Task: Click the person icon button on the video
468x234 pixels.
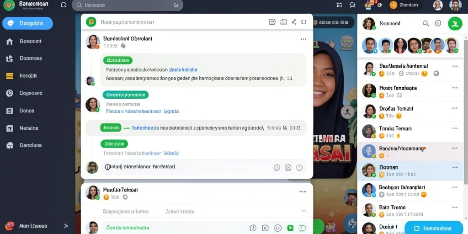Action: click(x=347, y=112)
